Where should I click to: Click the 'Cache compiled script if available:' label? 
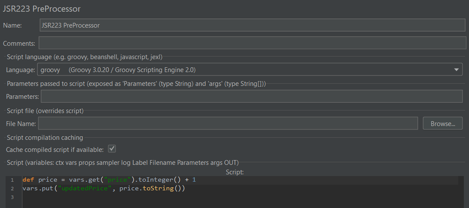pos(55,149)
